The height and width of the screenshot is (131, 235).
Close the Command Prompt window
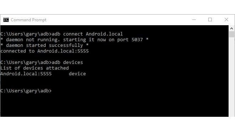[226, 20]
